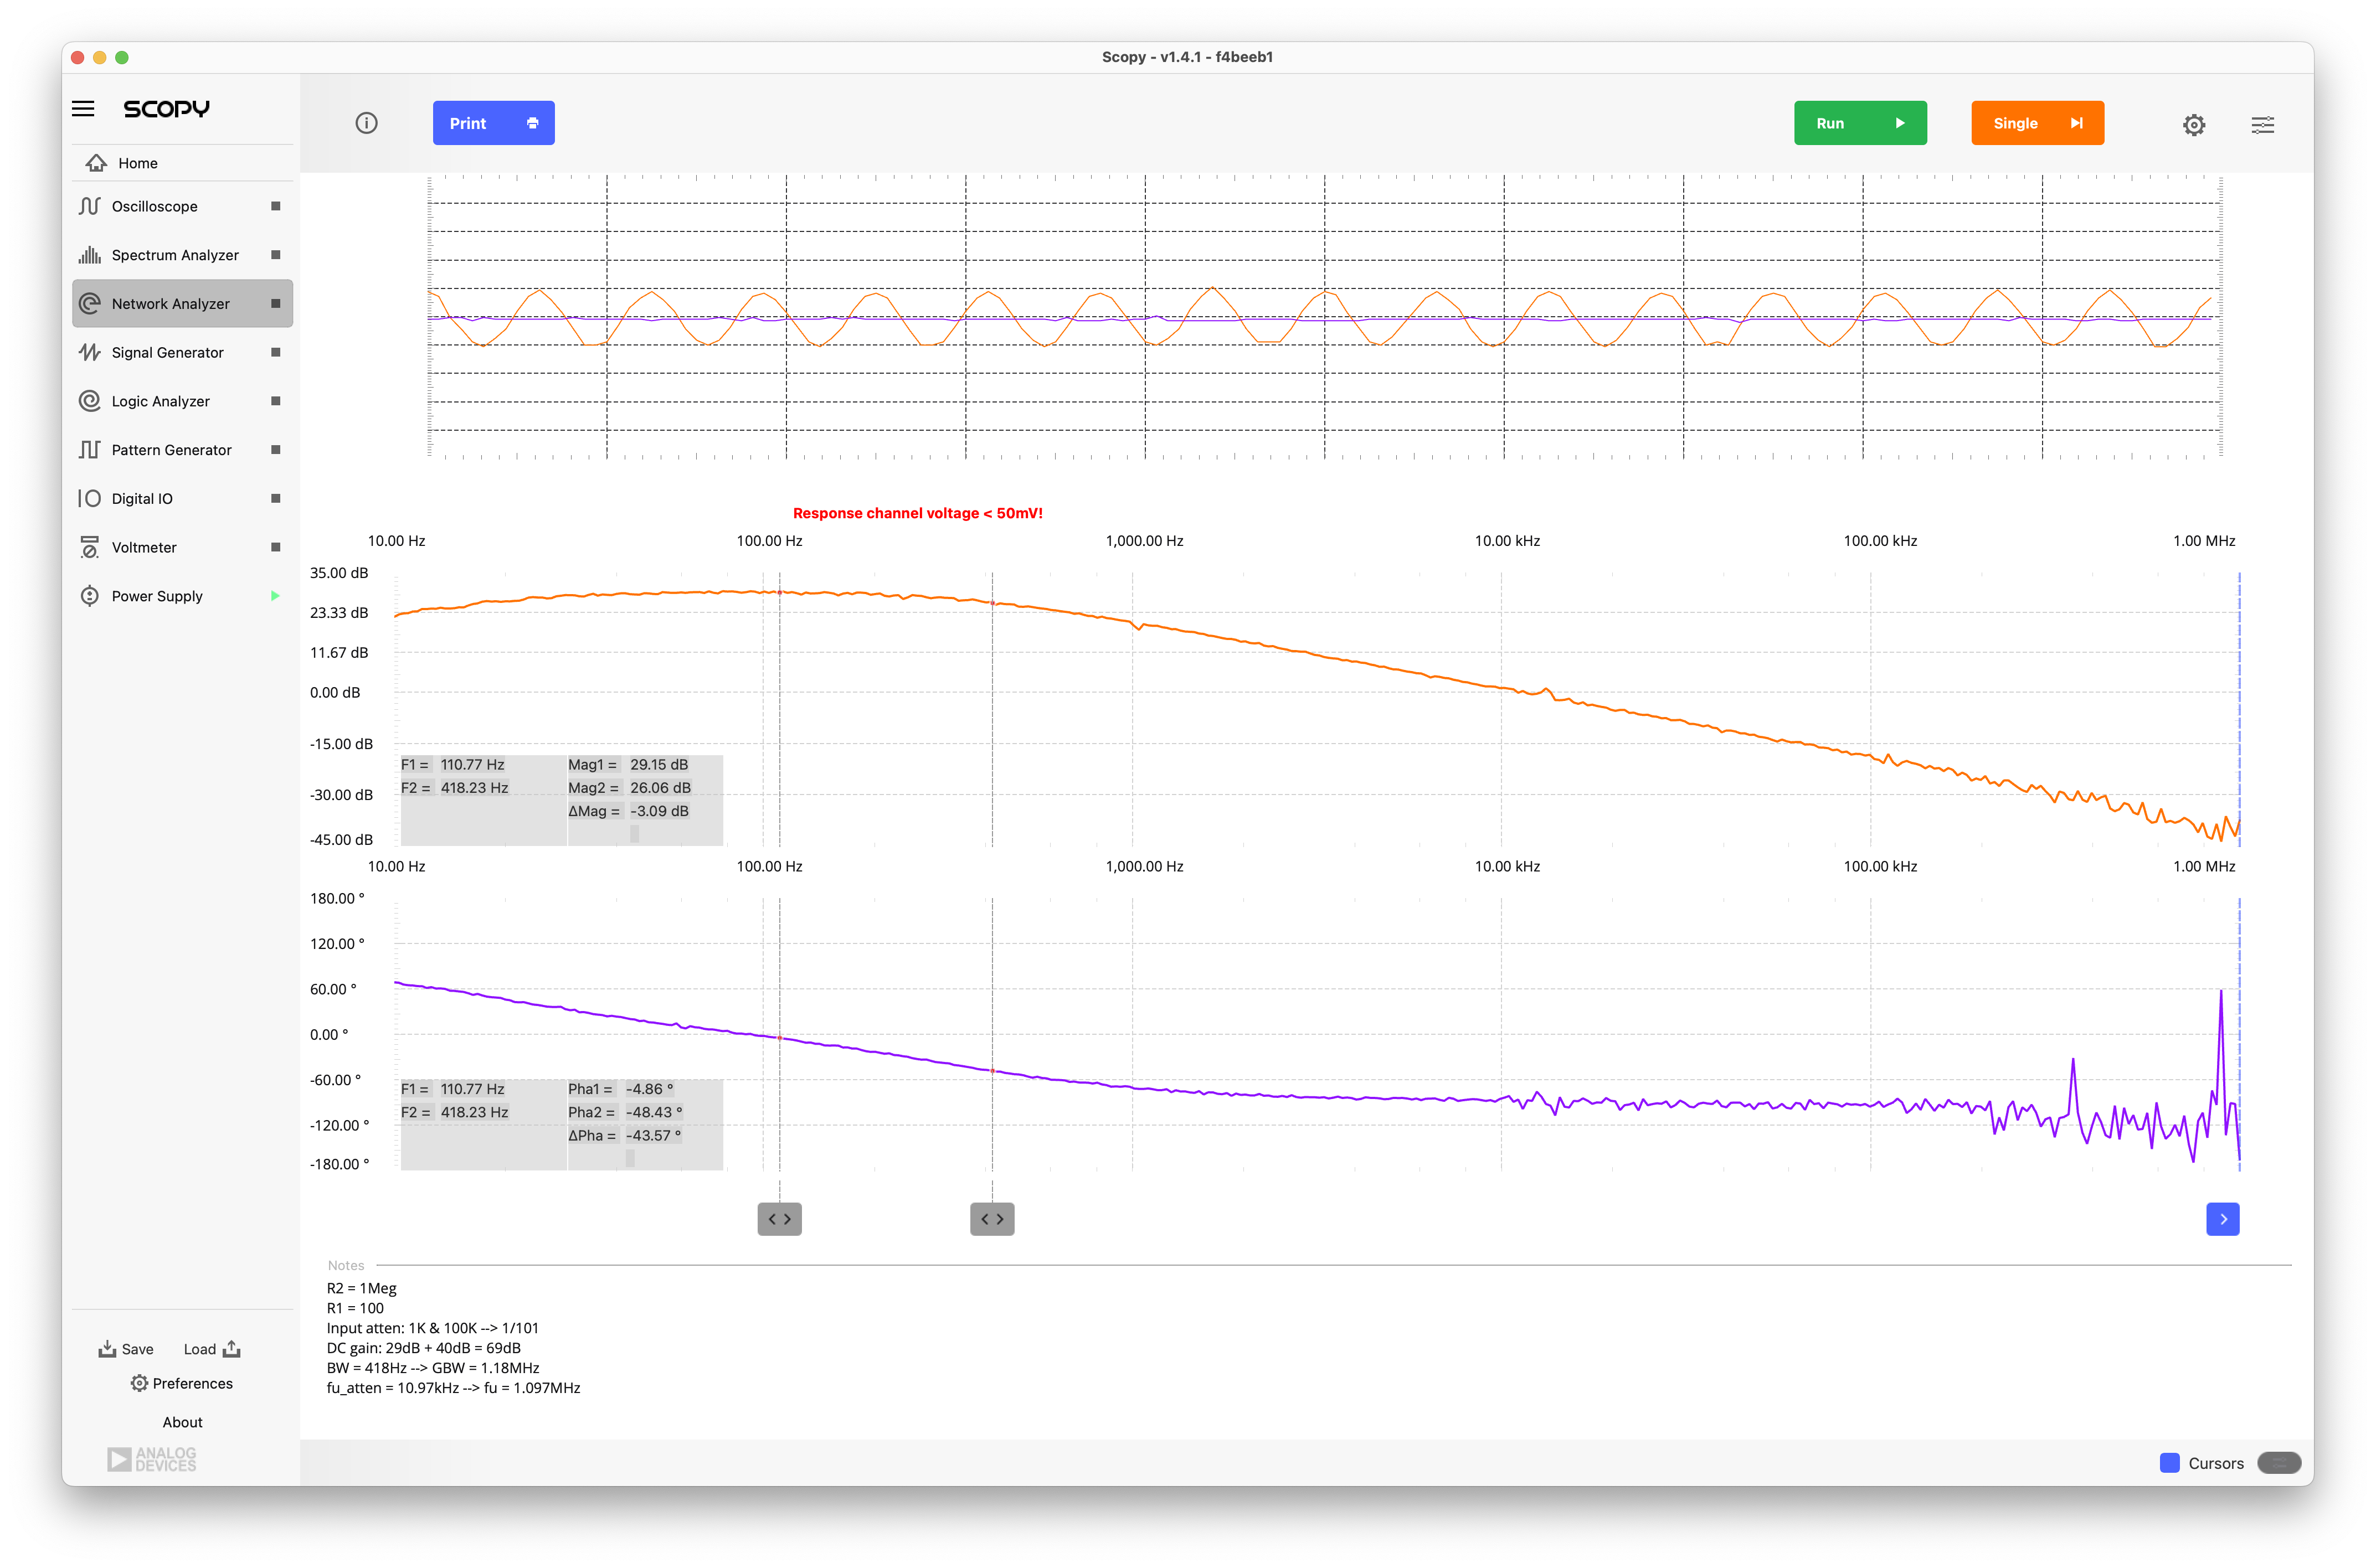The image size is (2376, 1568).
Task: Select the Voltmeter instrument icon
Action: pyautogui.click(x=90, y=547)
